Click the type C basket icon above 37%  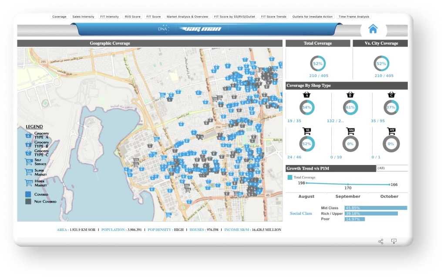[x=391, y=95]
